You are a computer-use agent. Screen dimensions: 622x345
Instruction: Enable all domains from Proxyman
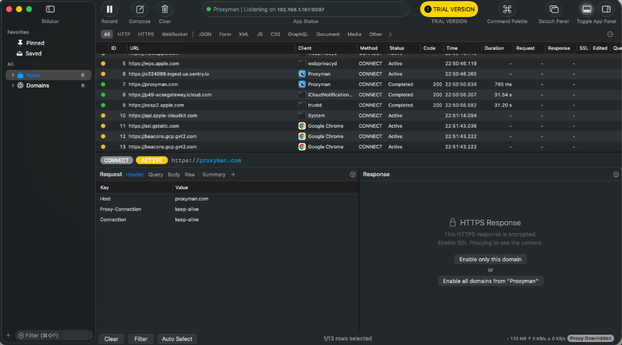coord(490,281)
